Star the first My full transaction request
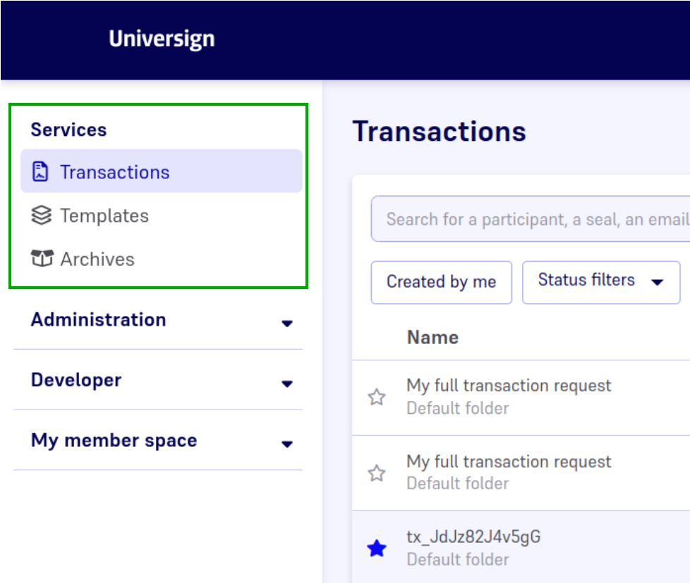The image size is (690, 583). [377, 398]
